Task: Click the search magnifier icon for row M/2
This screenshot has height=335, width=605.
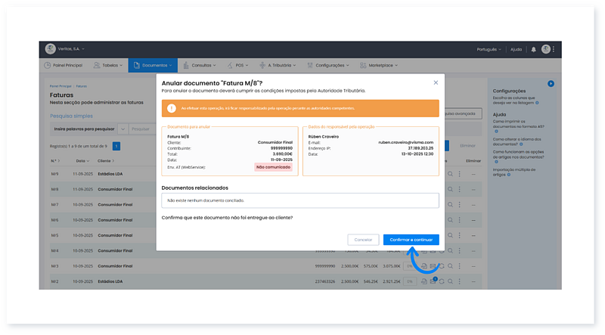Action: 450,281
